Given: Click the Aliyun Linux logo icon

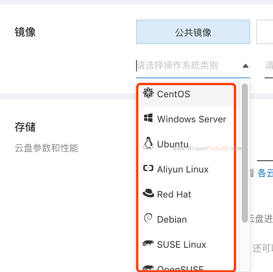Looking at the screenshot, I should (148, 169).
